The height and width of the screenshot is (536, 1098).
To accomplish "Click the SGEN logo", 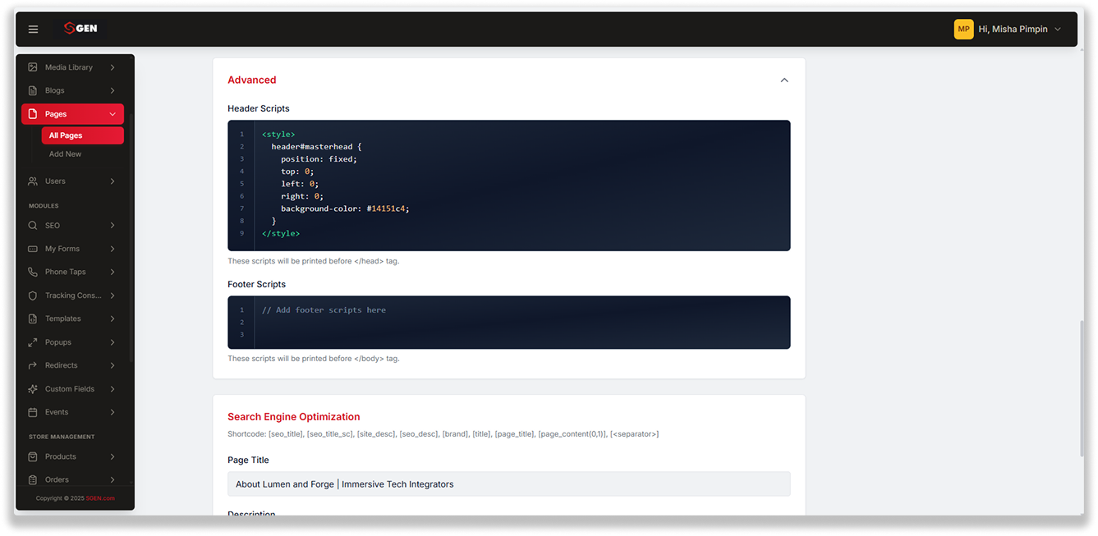I will 81,28.
